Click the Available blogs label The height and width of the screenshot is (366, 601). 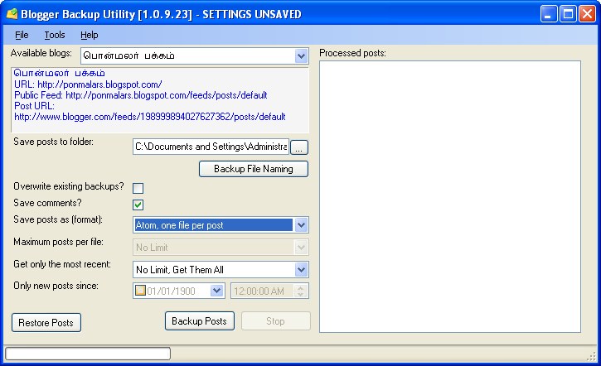coord(41,53)
